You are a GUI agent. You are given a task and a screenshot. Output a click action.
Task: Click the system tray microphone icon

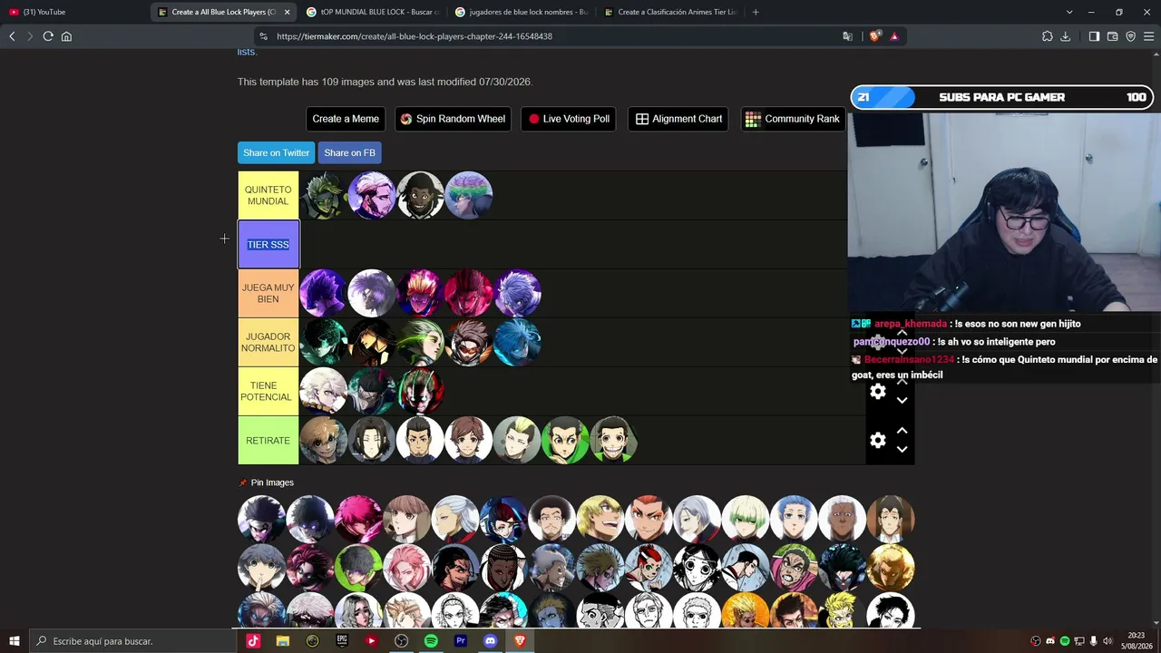1094,641
